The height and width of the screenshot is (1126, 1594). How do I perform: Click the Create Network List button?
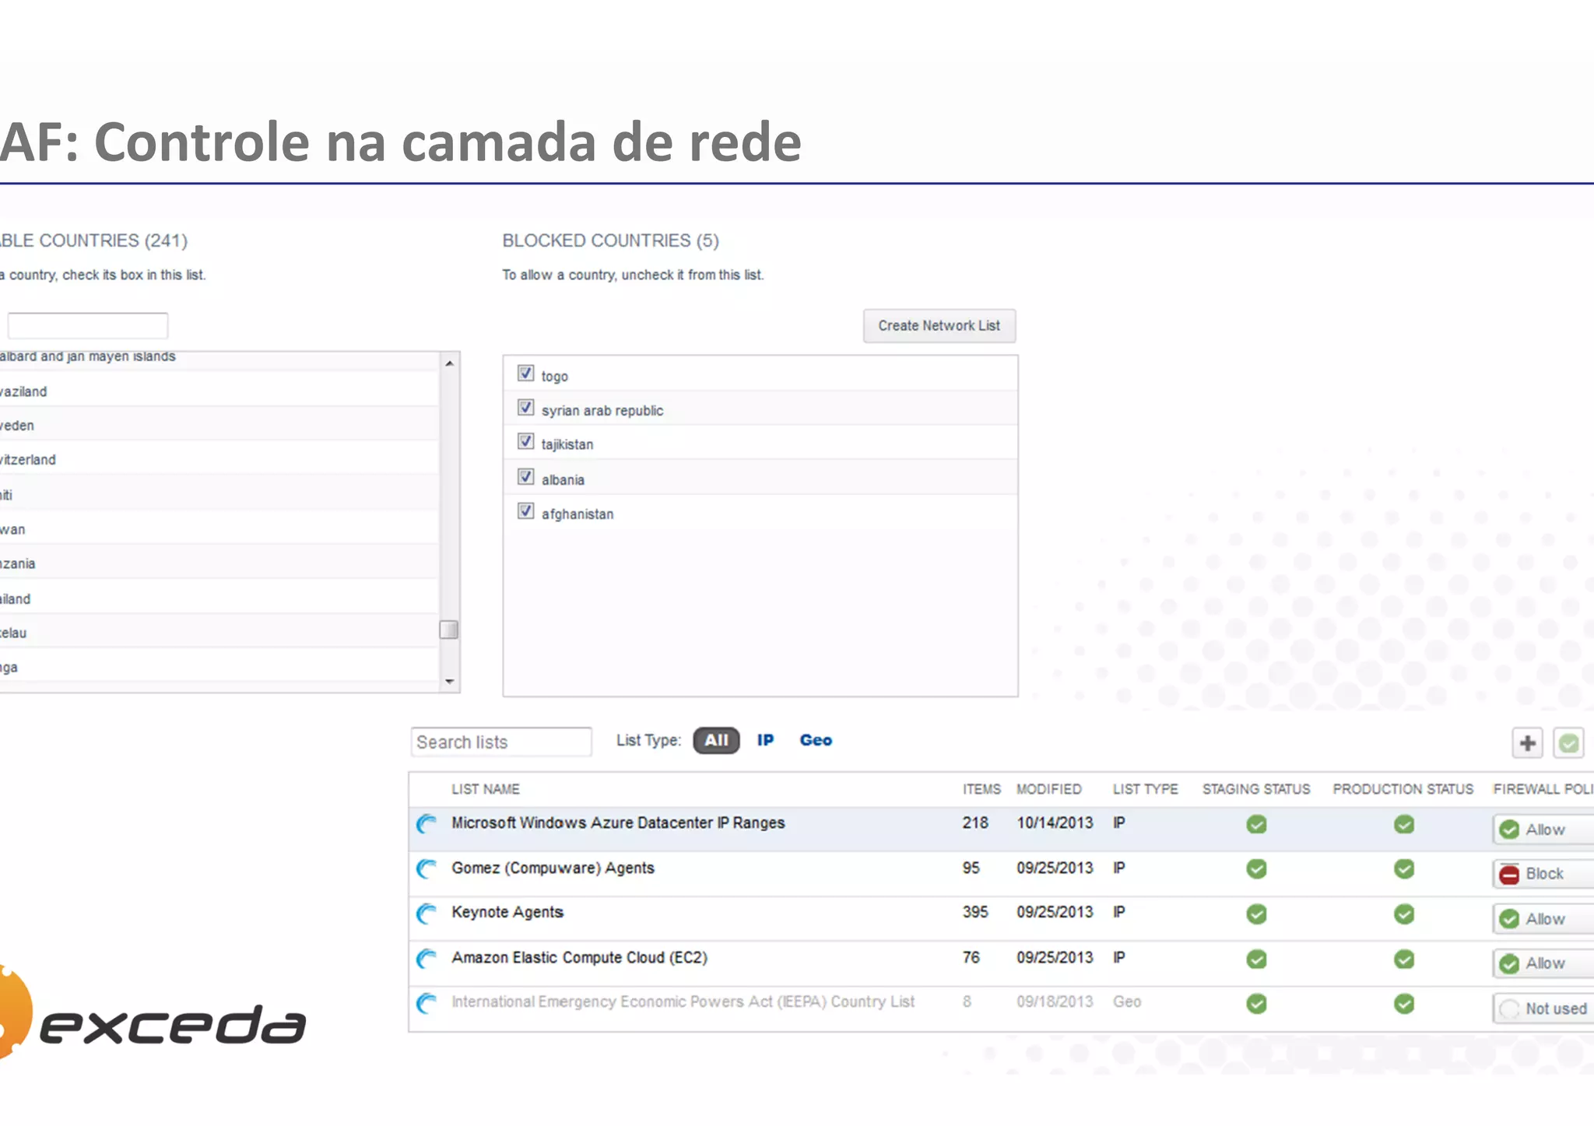pyautogui.click(x=939, y=326)
